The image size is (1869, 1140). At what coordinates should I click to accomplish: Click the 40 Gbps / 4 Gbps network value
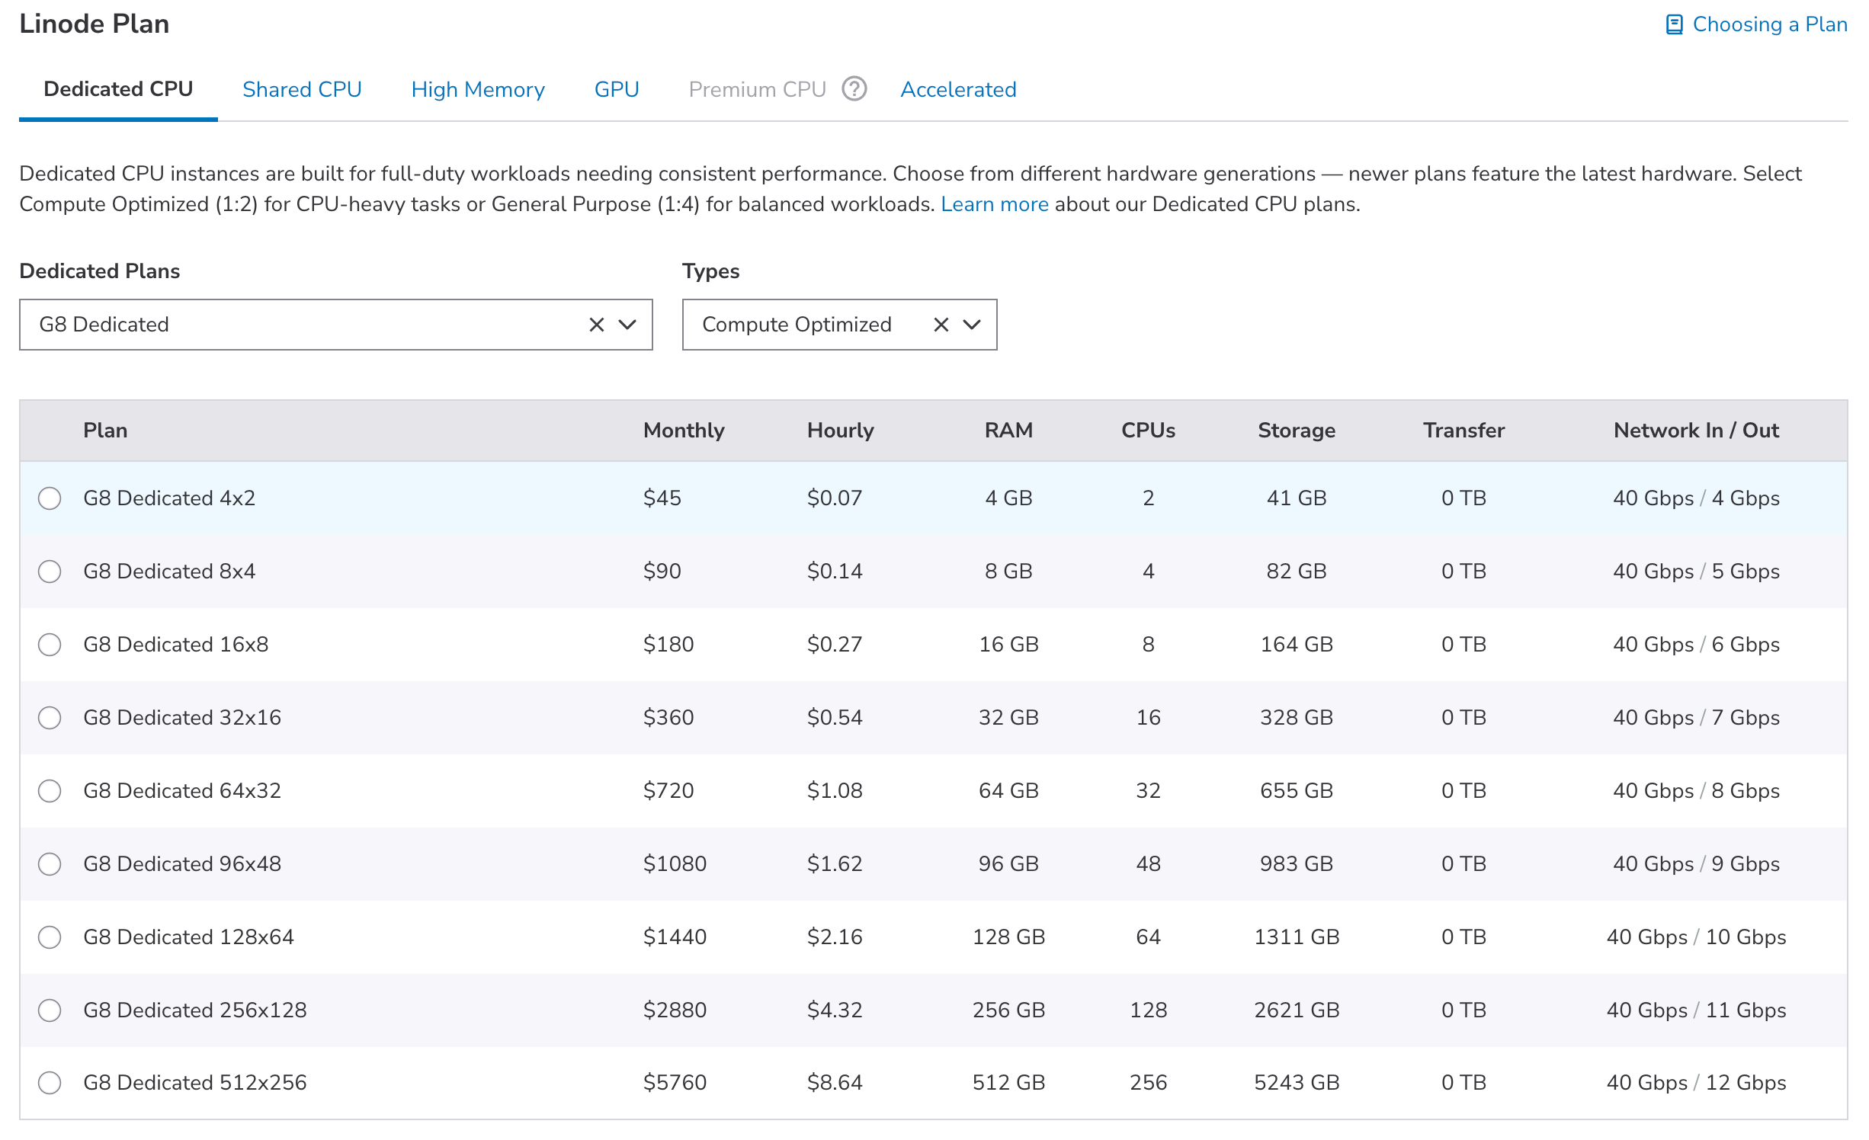(x=1696, y=498)
